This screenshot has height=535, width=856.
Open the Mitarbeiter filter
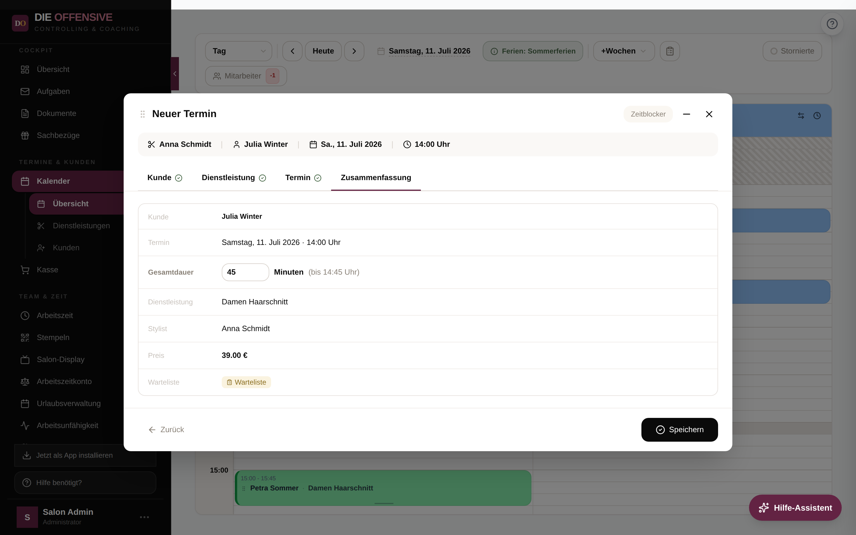[246, 76]
